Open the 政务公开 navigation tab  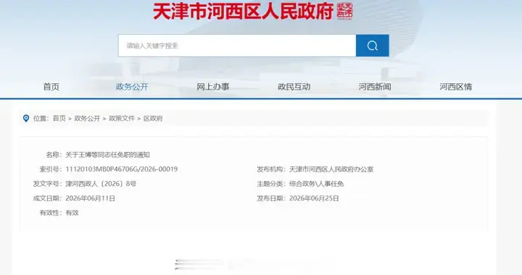[132, 87]
